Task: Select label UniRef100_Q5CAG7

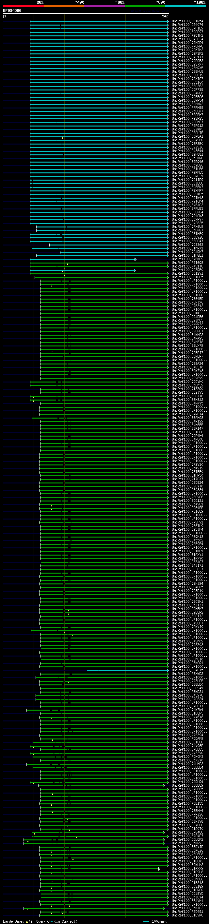Action: point(187,230)
